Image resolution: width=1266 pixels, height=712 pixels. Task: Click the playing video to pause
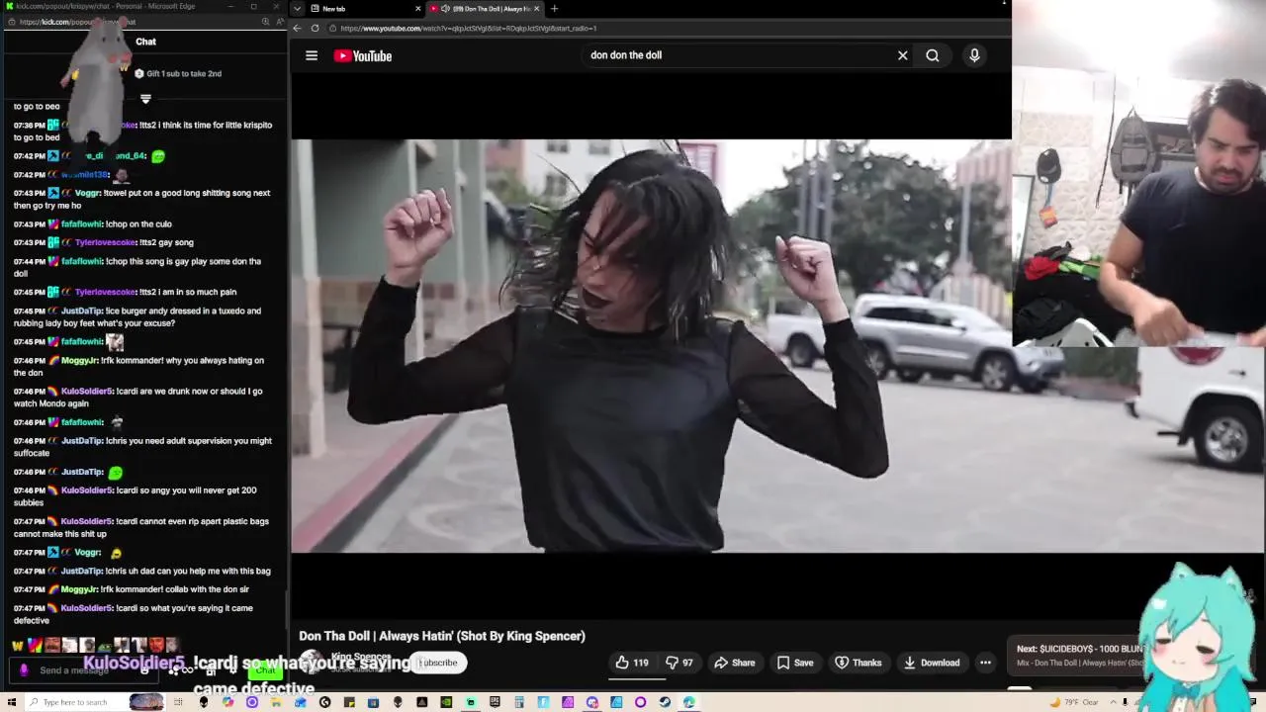(x=777, y=345)
